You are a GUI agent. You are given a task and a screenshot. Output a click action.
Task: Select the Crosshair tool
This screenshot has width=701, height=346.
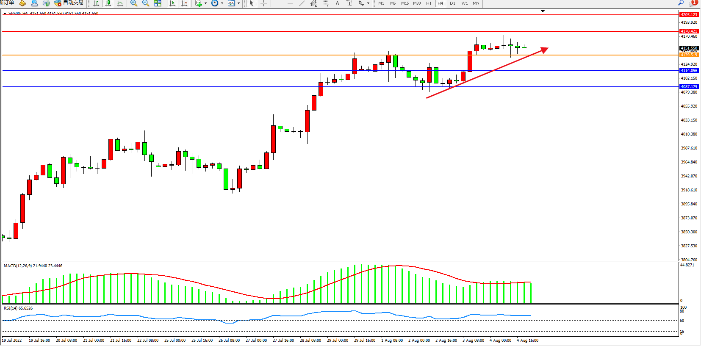pyautogui.click(x=263, y=3)
